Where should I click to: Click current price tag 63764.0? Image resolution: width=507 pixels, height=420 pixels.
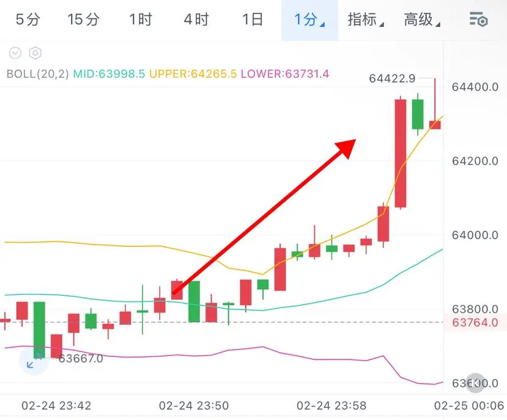coord(475,322)
